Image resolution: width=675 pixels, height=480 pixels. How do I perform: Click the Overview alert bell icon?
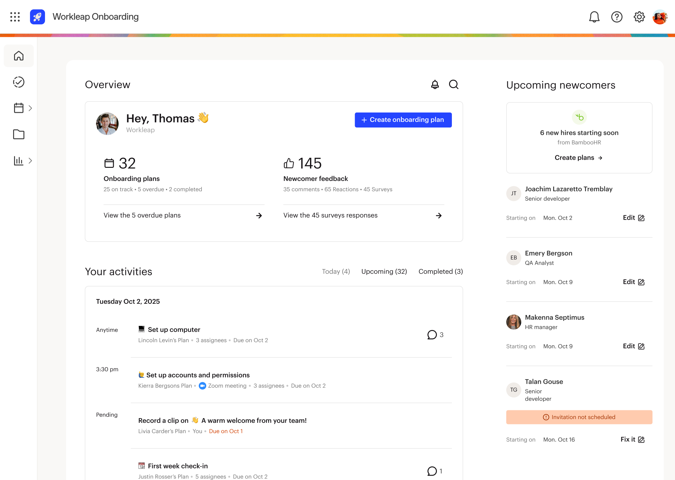435,84
